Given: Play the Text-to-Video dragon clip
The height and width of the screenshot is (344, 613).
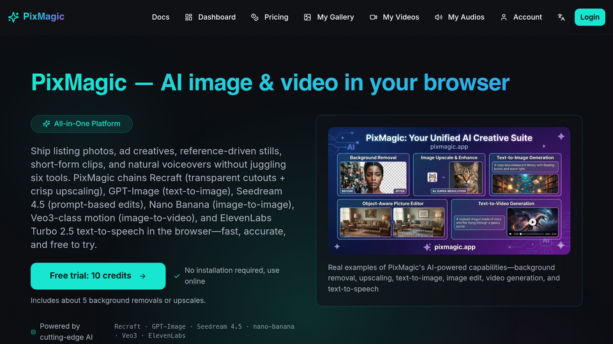Looking at the screenshot, I should 533,222.
